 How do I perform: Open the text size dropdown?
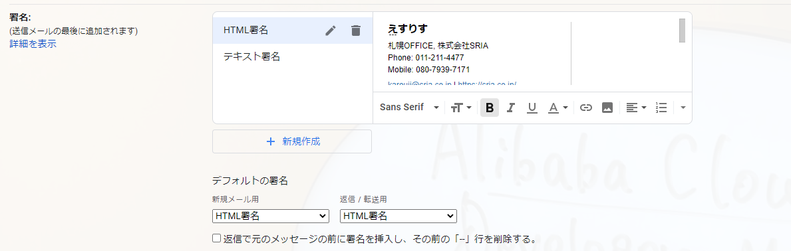coord(461,108)
